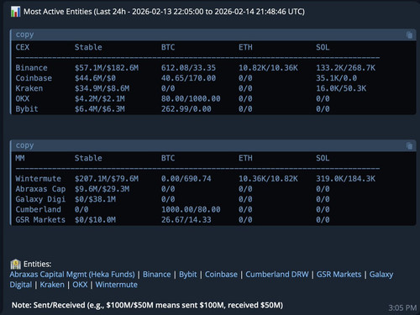Click Coinbase stable value $44.6M/$0
420x315 pixels.
click(x=95, y=78)
